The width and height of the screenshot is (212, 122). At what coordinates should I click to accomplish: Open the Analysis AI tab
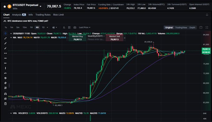(x=19, y=15)
